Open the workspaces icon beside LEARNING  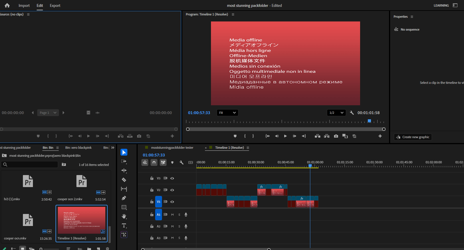coord(455,5)
